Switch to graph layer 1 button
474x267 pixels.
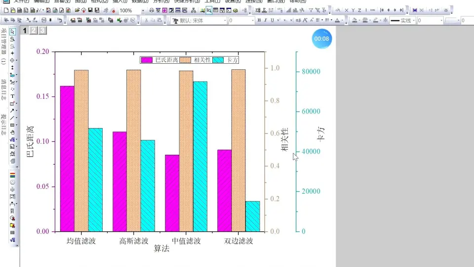(25, 31)
